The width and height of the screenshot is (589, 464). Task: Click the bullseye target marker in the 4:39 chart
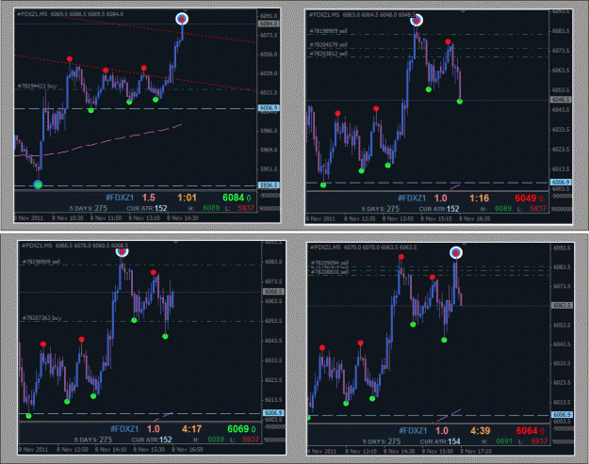456,253
